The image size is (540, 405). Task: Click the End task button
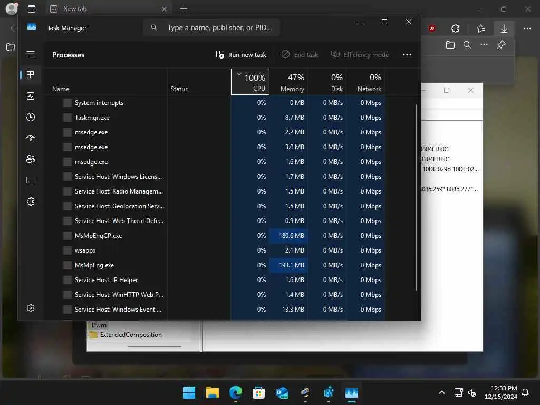[300, 55]
